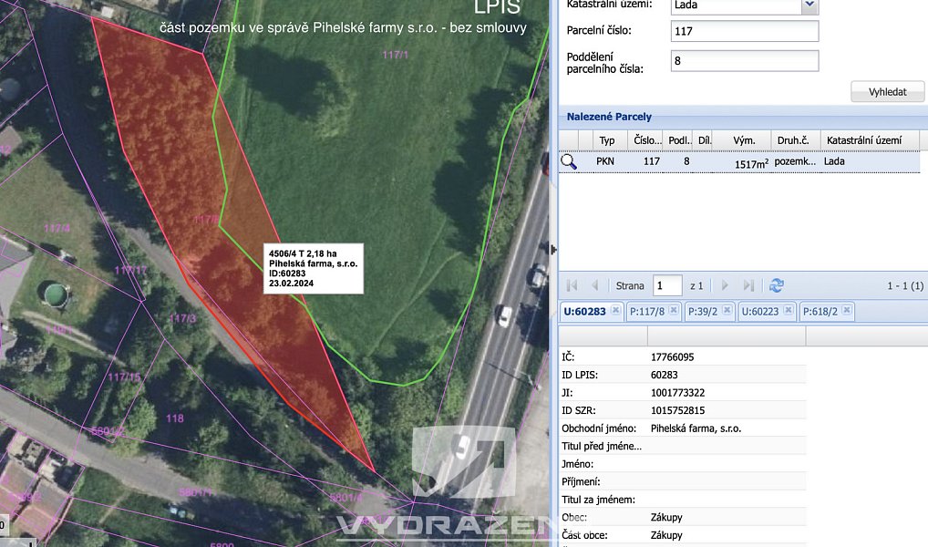Viewport: 928px width, 547px height.
Task: Focus the Parcelní číslo input field
Action: (745, 31)
